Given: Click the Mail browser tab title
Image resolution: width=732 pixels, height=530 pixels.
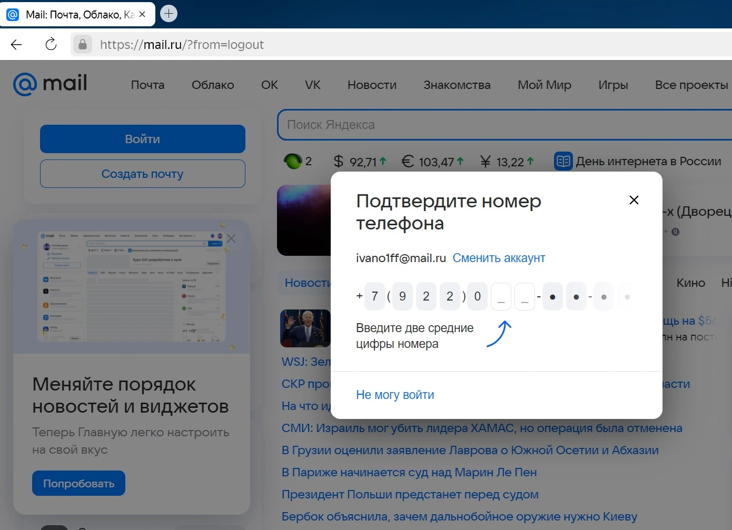Looking at the screenshot, I should [80, 15].
